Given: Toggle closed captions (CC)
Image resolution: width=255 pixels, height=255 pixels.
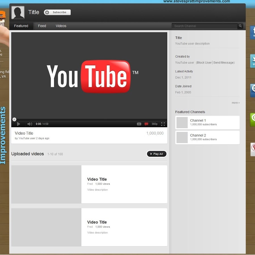Looking at the screenshot, I should click(x=139, y=124).
